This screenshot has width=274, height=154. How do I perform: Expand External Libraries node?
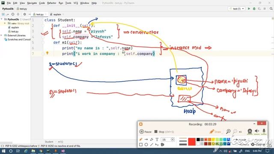(x=2, y=36)
